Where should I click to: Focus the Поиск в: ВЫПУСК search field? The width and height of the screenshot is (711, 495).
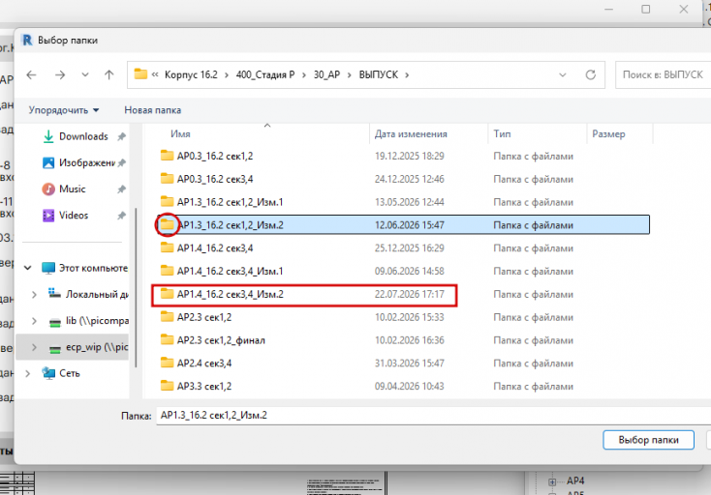(x=663, y=74)
